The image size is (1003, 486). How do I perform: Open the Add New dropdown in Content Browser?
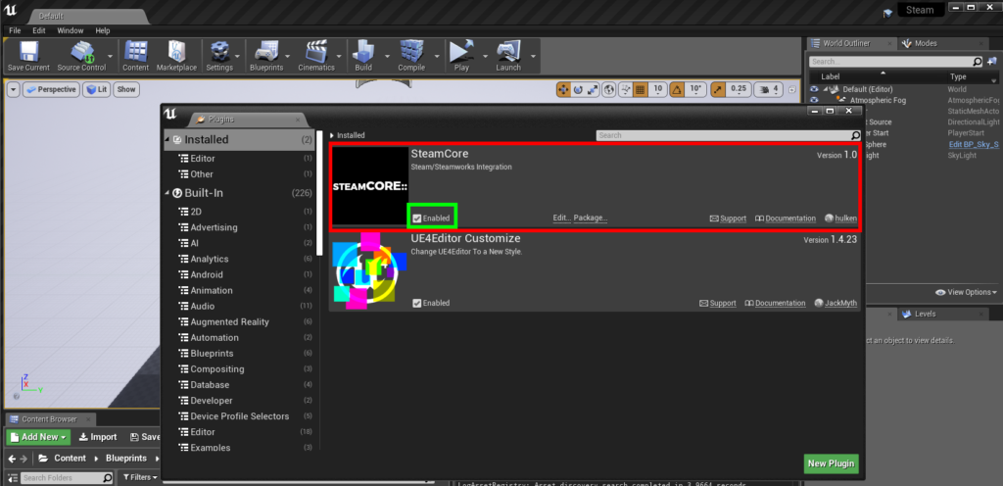pyautogui.click(x=39, y=437)
